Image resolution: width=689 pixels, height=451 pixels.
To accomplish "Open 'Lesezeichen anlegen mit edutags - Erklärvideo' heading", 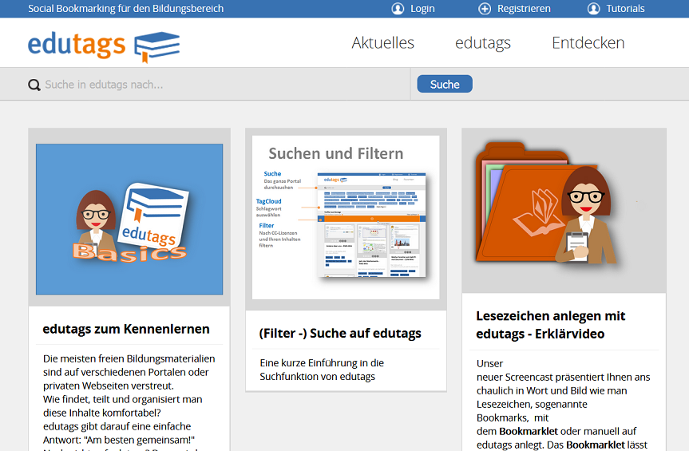I will click(x=551, y=325).
